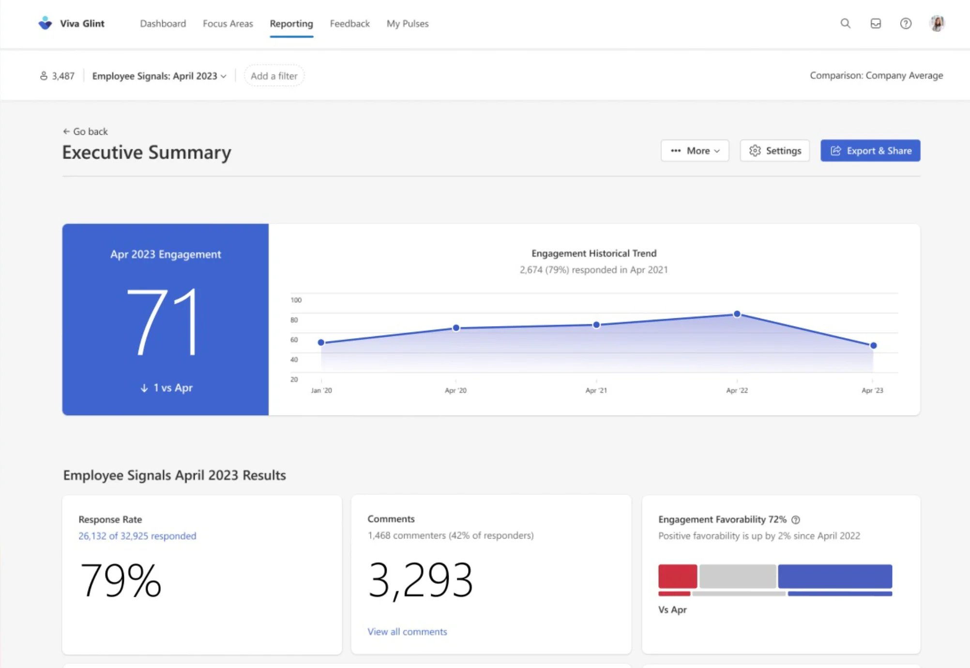This screenshot has height=668, width=970.
Task: Click the Viva Glint logo icon
Action: 45,23
